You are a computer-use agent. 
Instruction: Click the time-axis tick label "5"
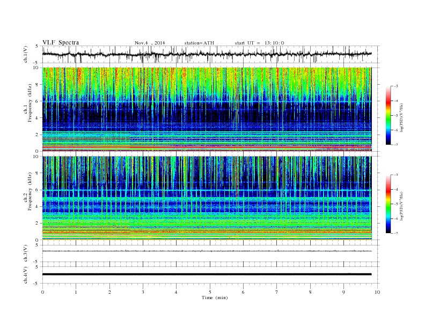click(210, 292)
